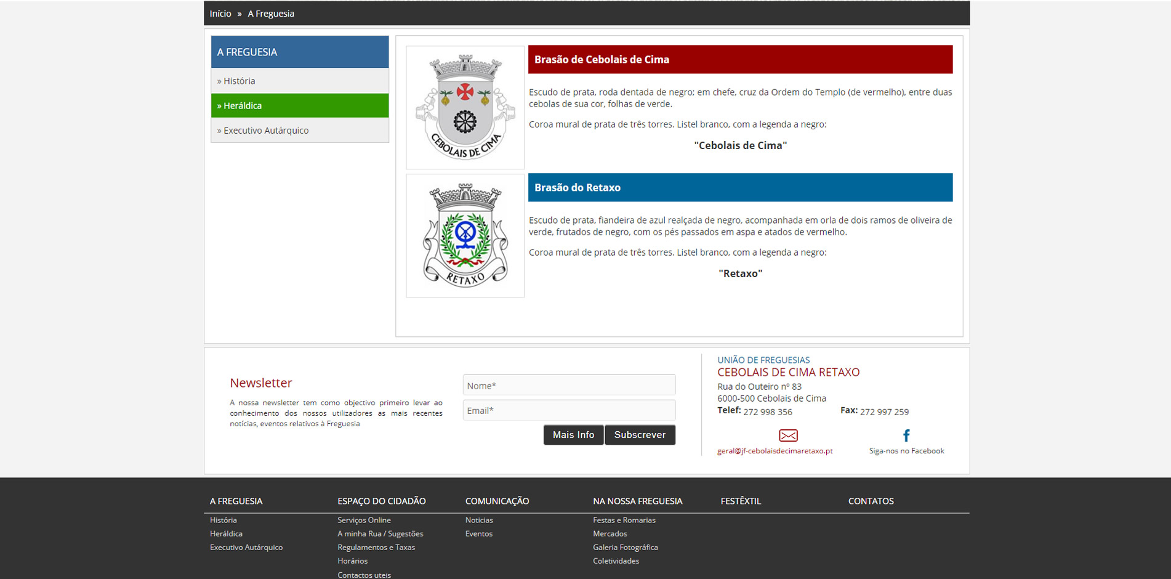Click the Email input field

pos(569,410)
